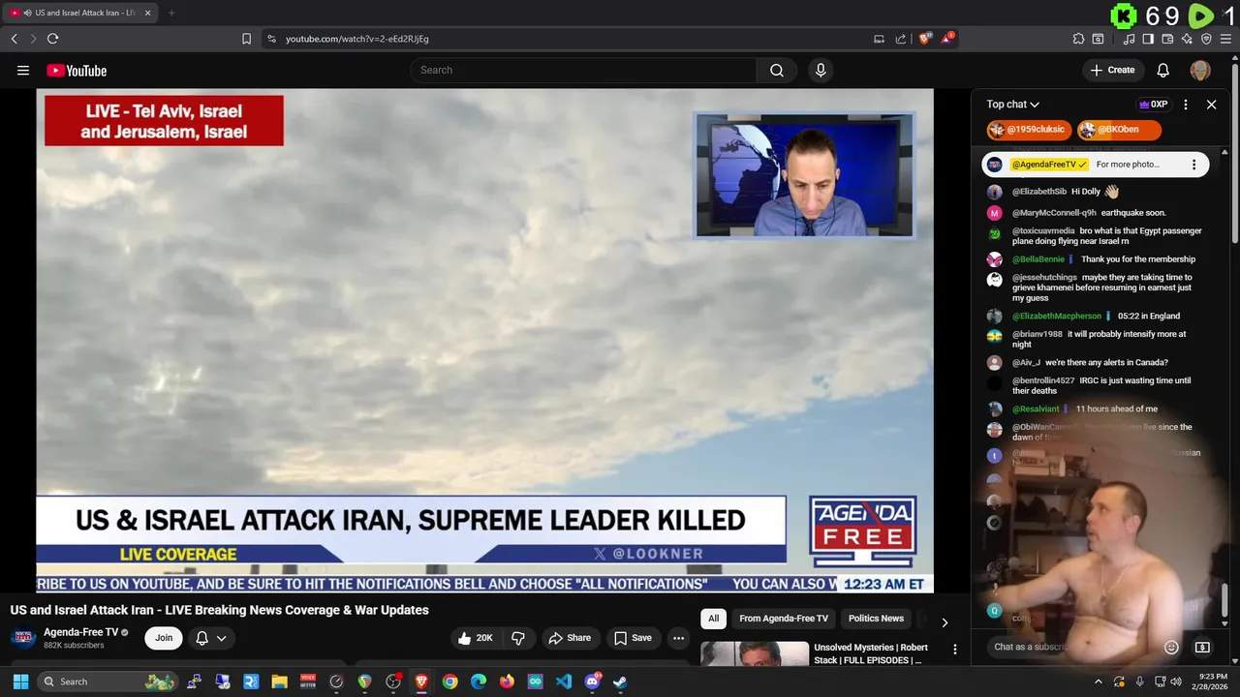
Task: Open more options for pinned AgendaFreeTV message
Action: pyautogui.click(x=1193, y=165)
